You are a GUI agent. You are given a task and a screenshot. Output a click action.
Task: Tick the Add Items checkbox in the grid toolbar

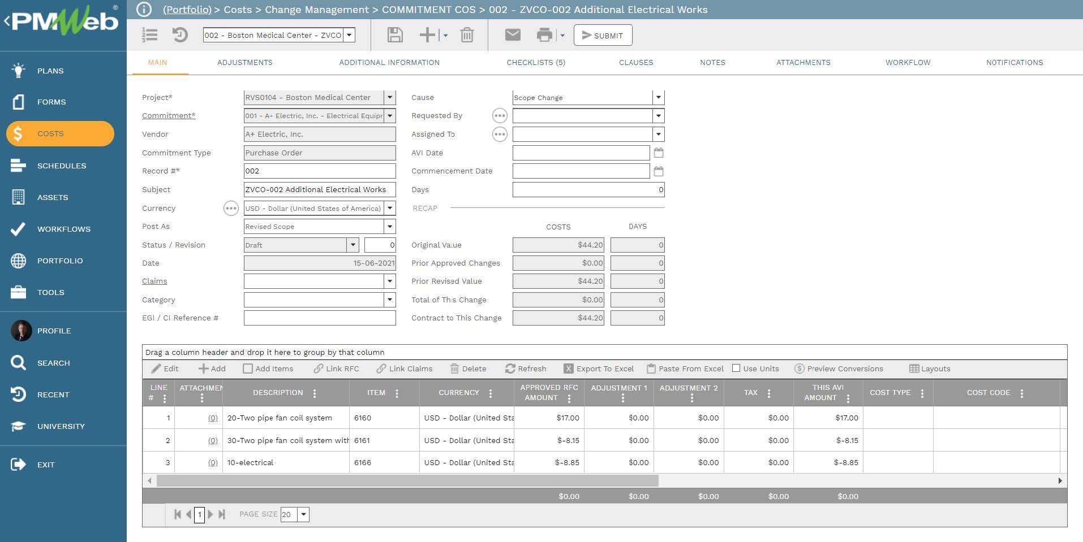[248, 368]
